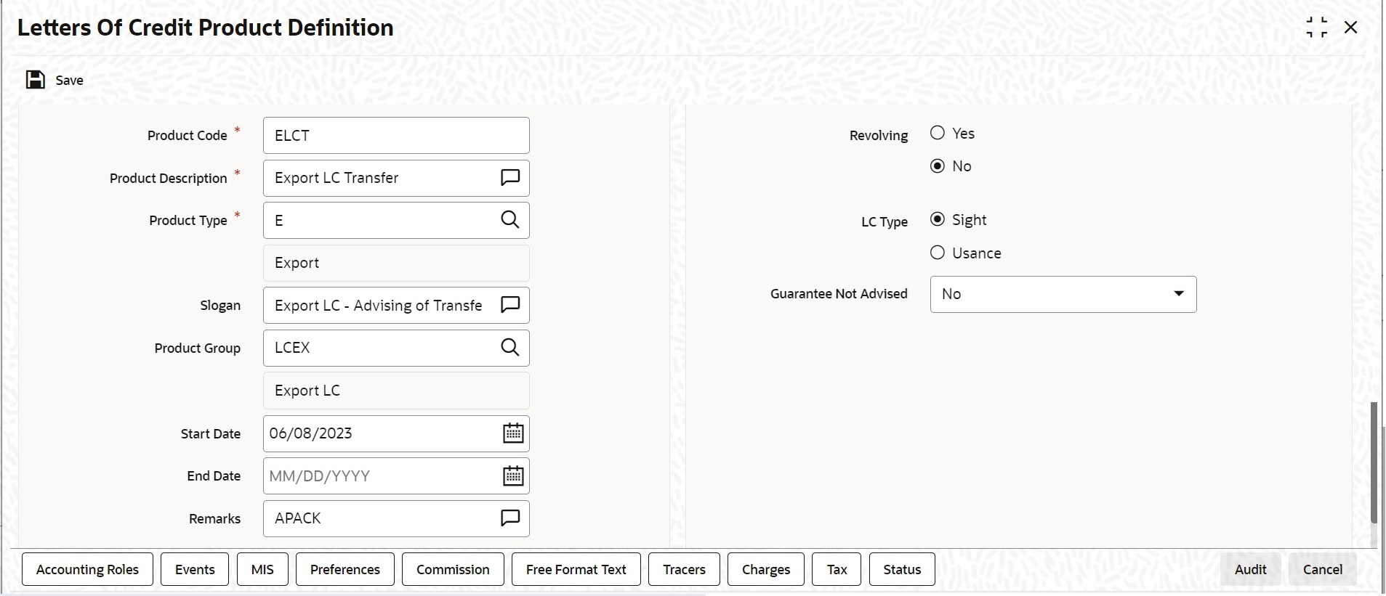
Task: Select No for Revolving
Action: click(938, 166)
